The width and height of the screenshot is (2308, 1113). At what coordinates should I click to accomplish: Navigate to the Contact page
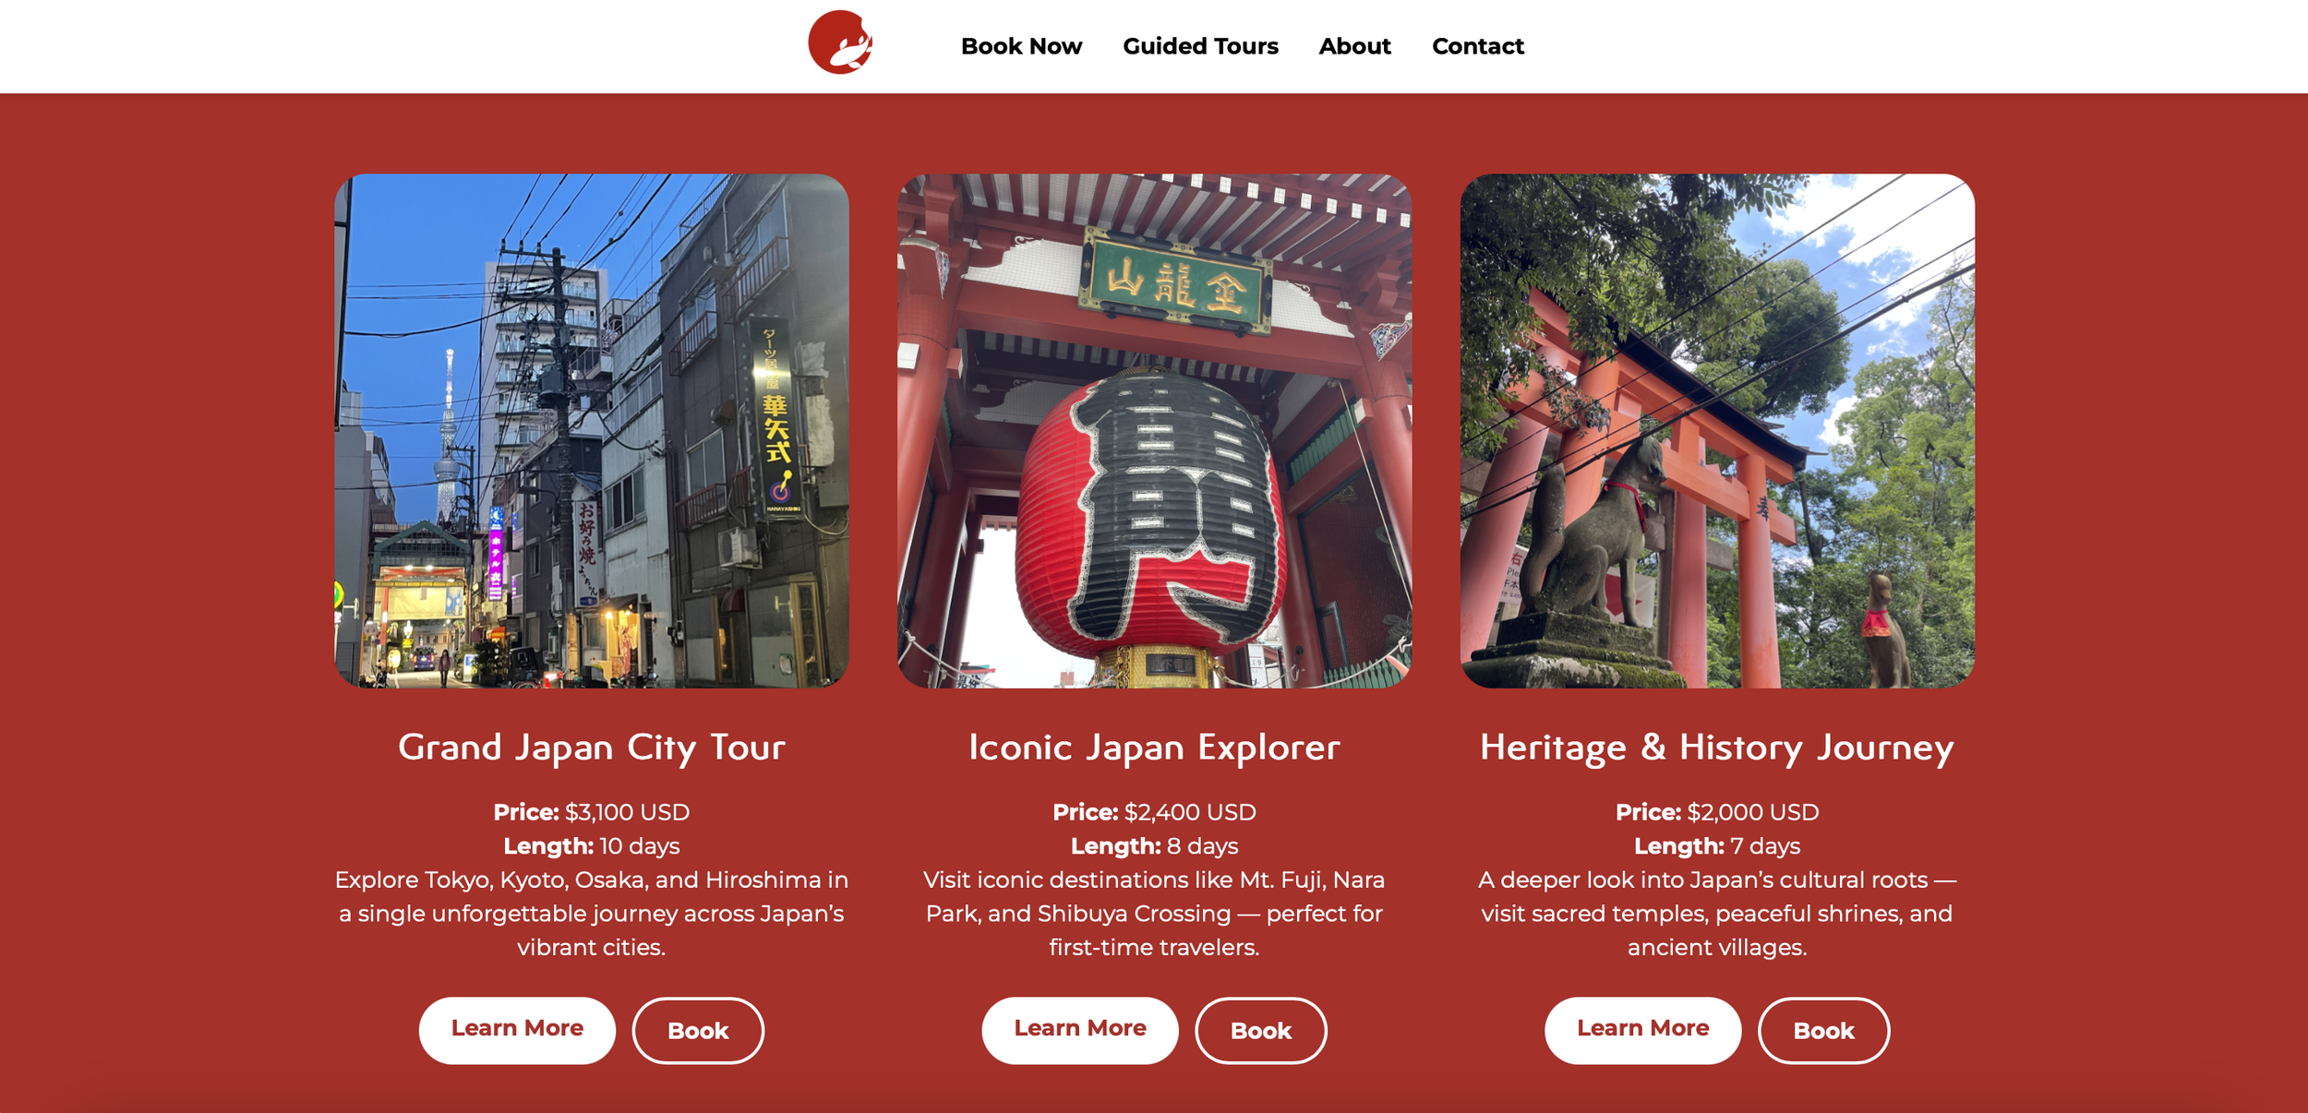coord(1477,46)
